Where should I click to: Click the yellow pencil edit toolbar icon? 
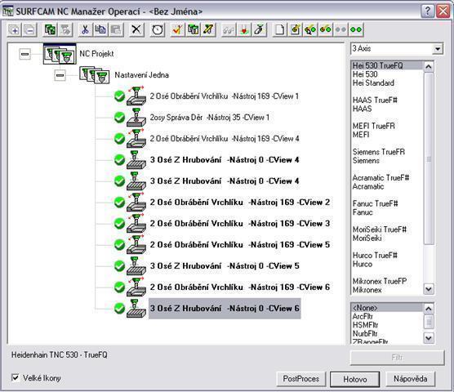coord(208,29)
